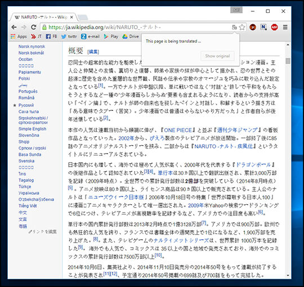
Task: Click the scrollbar down arrow
Action: click(288, 275)
